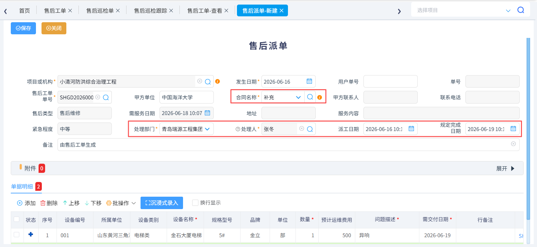
Task: Toggle the 换行显示 checkbox
Action: click(195, 203)
